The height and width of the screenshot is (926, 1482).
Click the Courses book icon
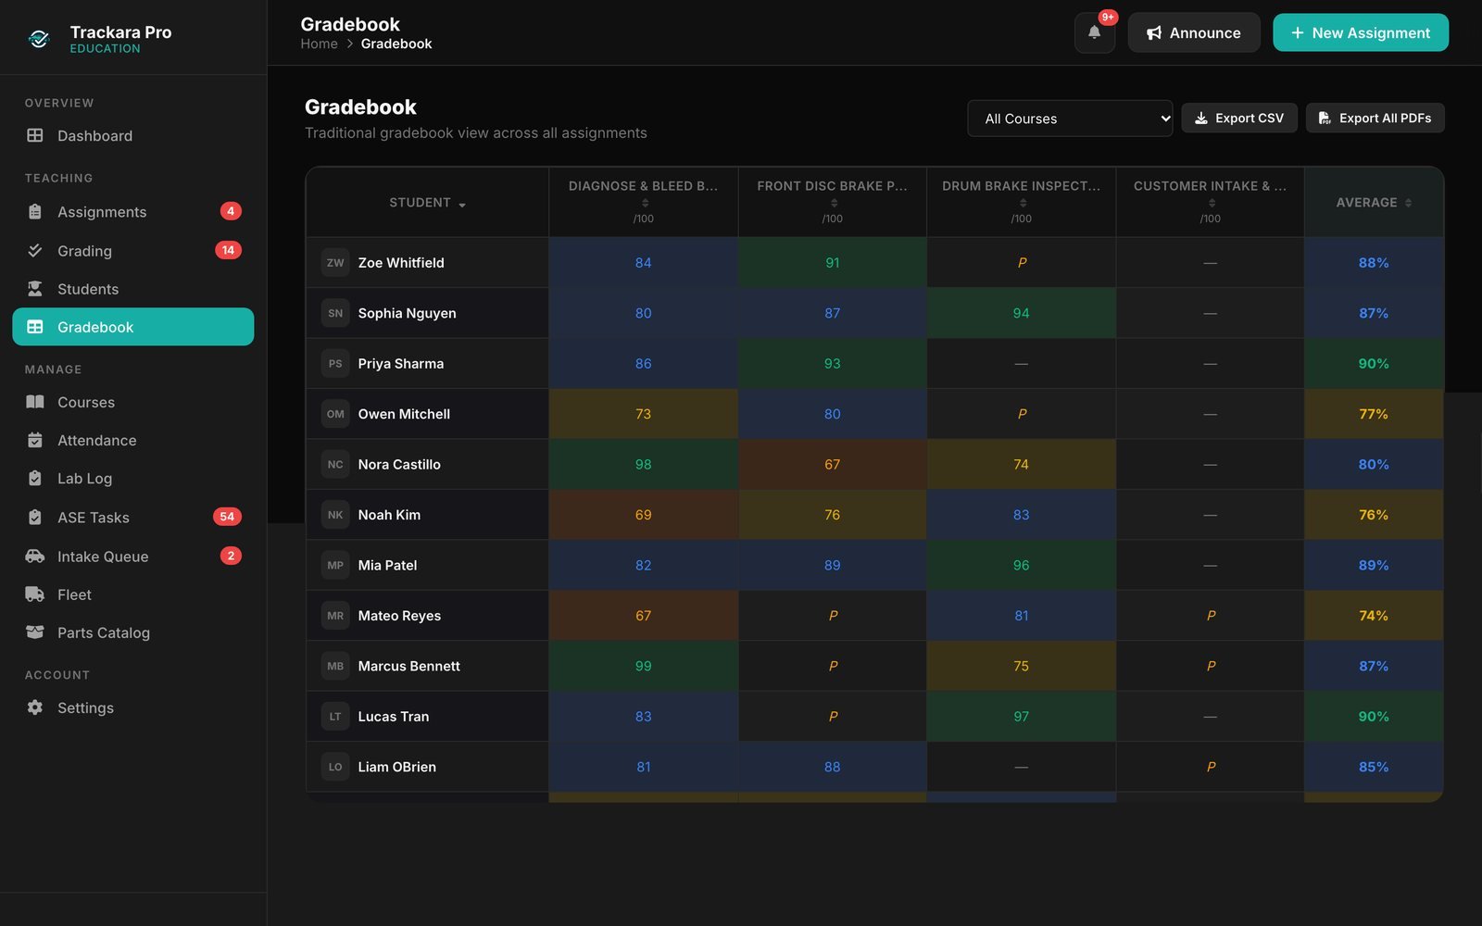(35, 402)
